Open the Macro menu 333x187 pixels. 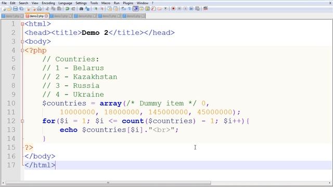click(x=106, y=3)
